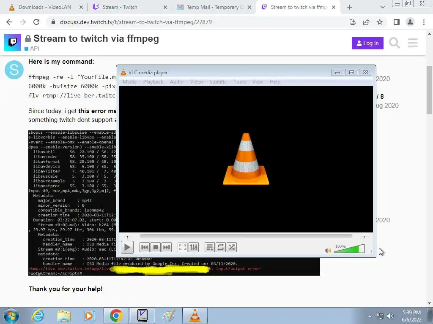This screenshot has width=433, height=324.
Task: Open VLC extended settings (equalizer icon)
Action: (194, 247)
